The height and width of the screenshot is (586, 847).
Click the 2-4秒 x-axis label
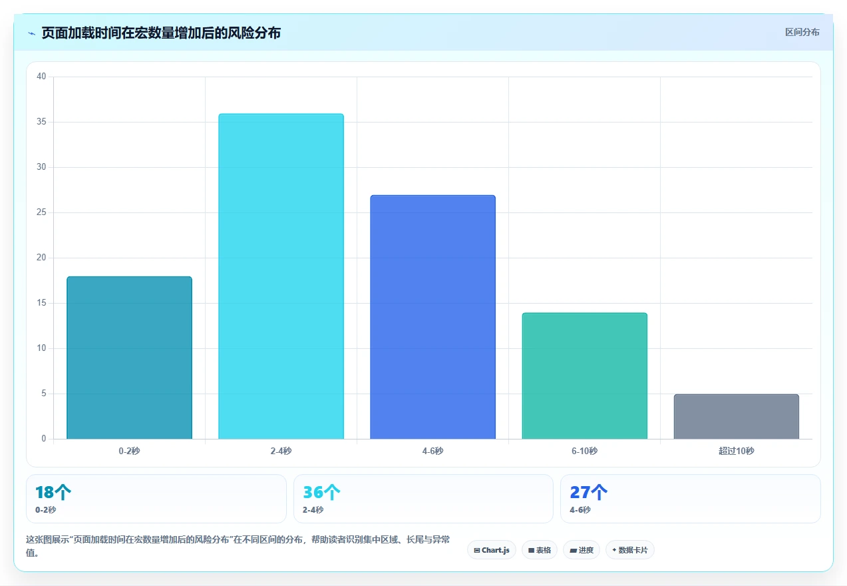(281, 451)
